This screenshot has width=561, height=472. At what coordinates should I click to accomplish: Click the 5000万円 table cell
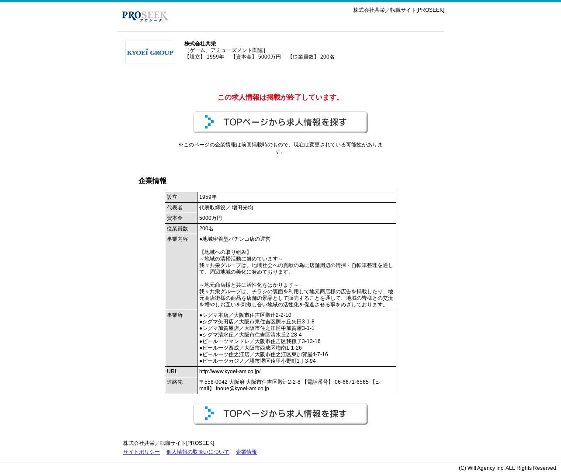(297, 219)
